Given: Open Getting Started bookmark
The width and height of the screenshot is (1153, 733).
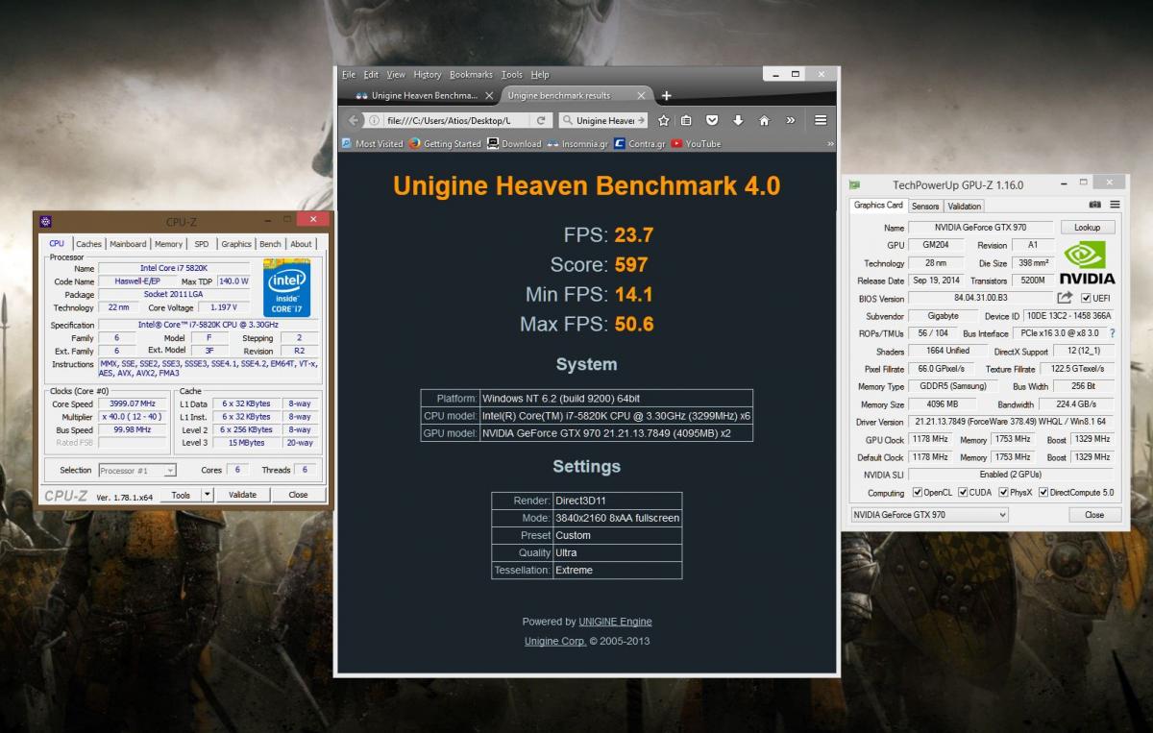Looking at the screenshot, I should point(445,143).
